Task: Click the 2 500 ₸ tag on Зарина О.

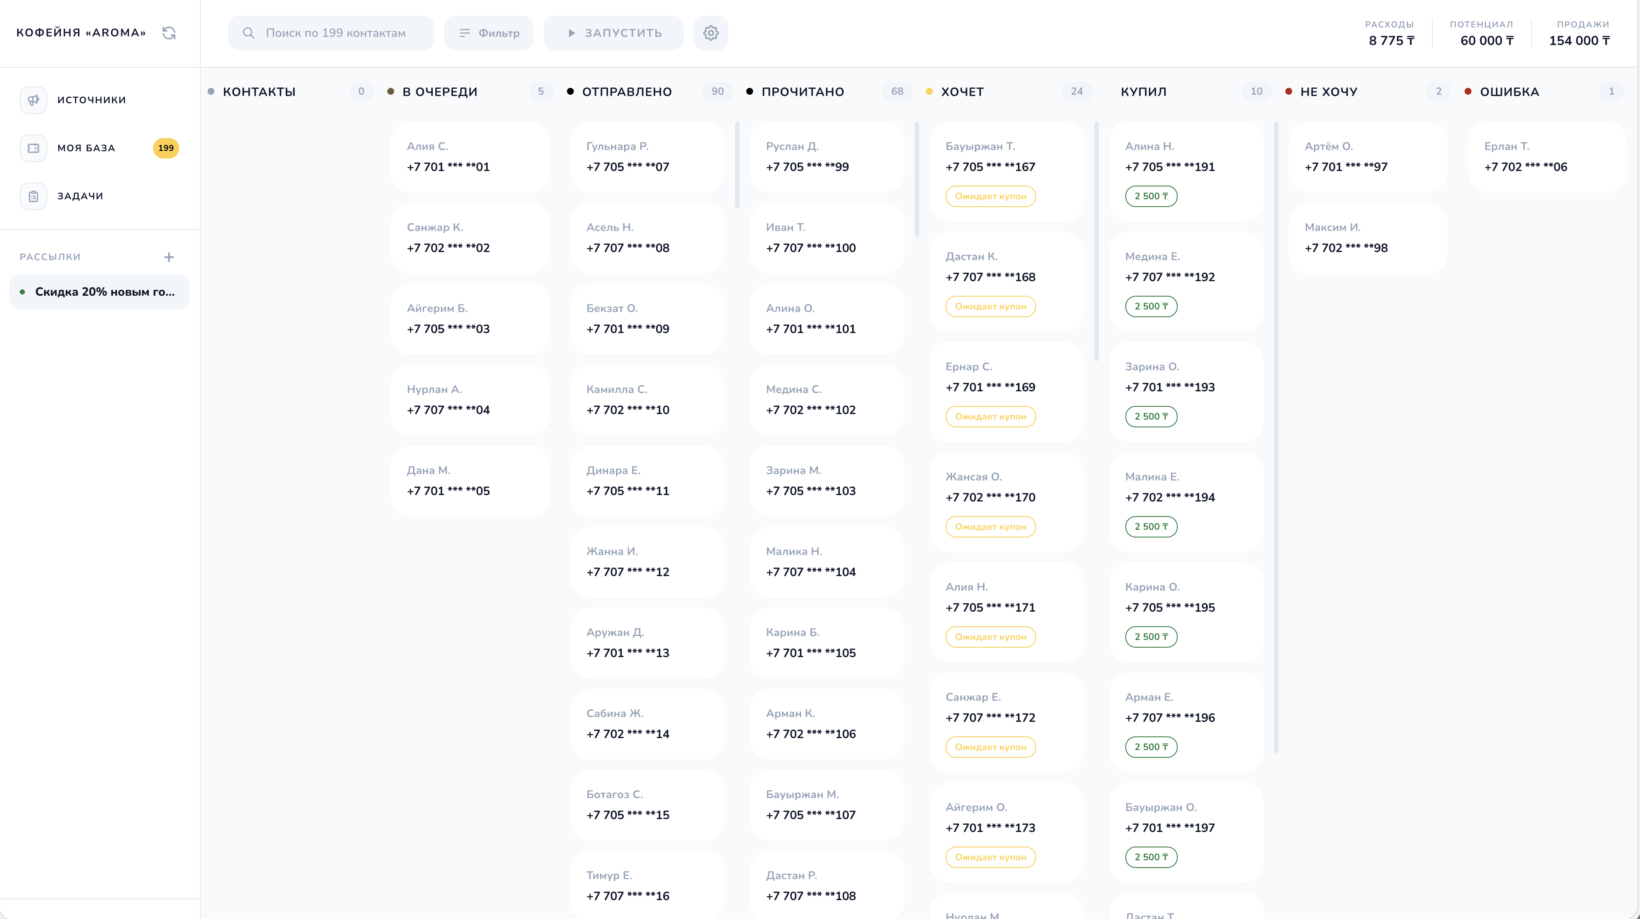Action: click(x=1151, y=416)
